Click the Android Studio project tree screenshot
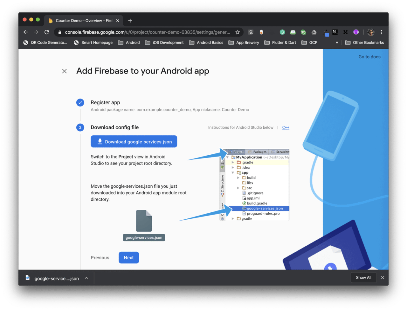This screenshot has height=310, width=407. click(x=254, y=185)
